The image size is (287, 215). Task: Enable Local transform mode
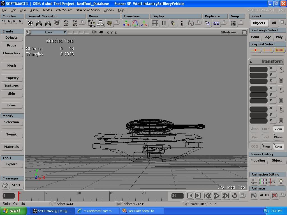tap(266, 129)
